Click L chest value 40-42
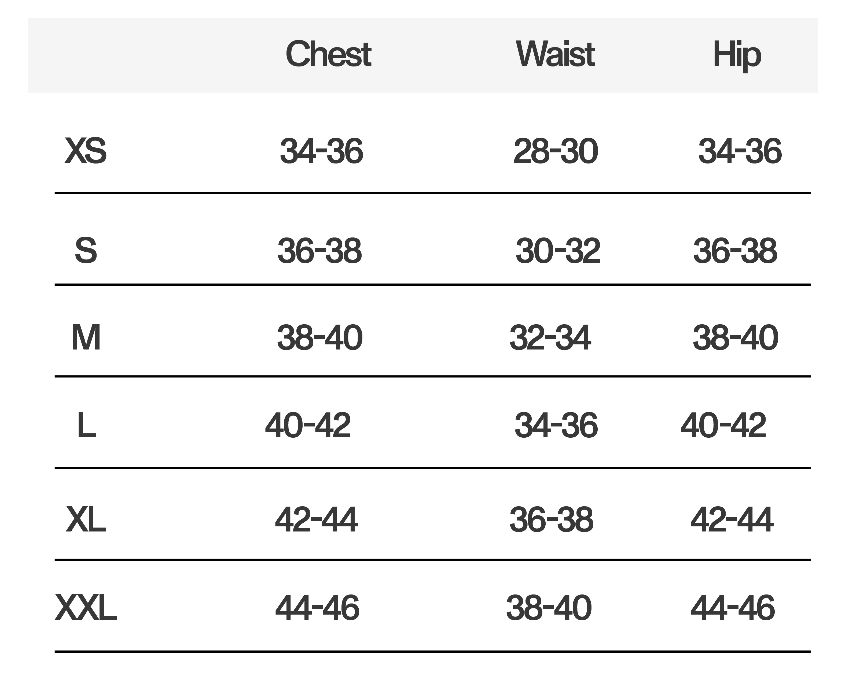Image resolution: width=860 pixels, height=699 pixels. click(308, 425)
